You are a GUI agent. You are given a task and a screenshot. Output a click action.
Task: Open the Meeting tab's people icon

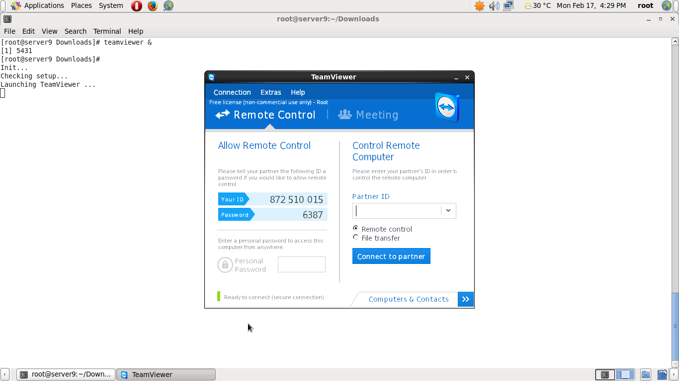(345, 114)
